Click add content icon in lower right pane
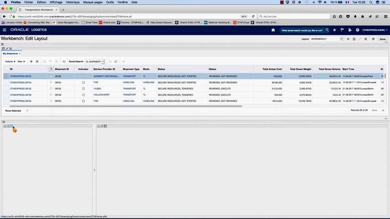390x219 pixels. click(105, 127)
